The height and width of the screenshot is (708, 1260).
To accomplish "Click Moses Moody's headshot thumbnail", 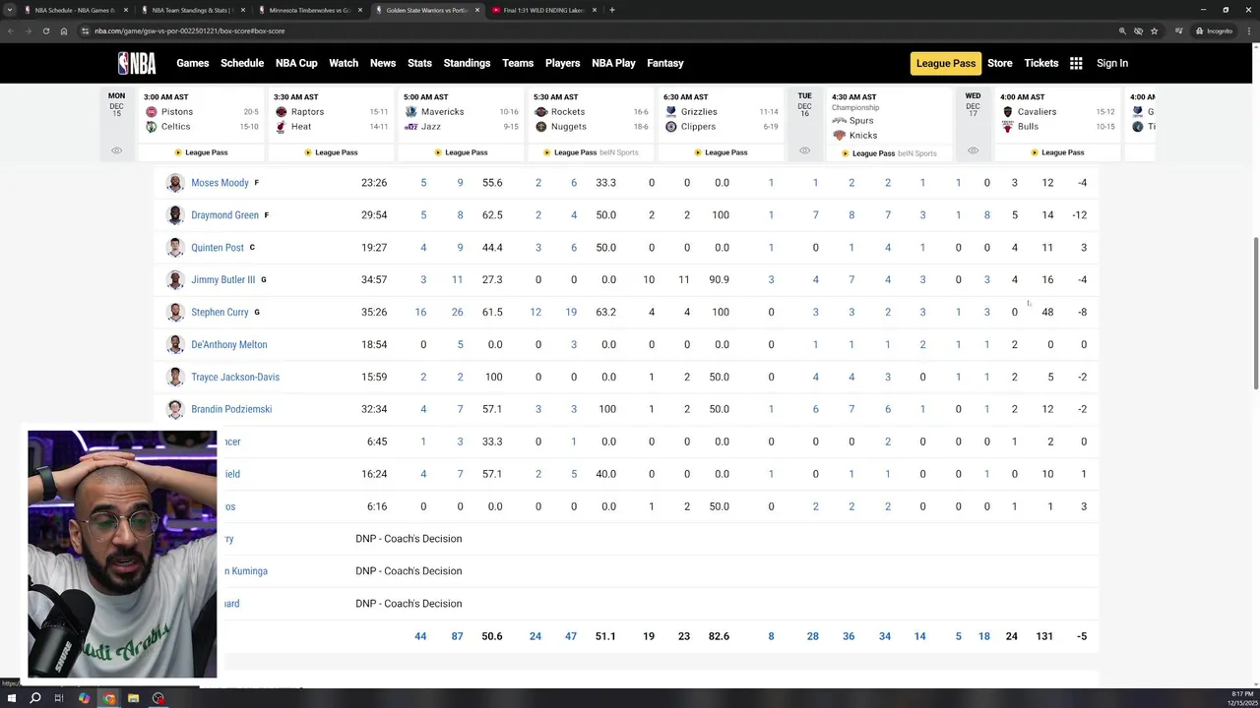I will click(x=175, y=183).
